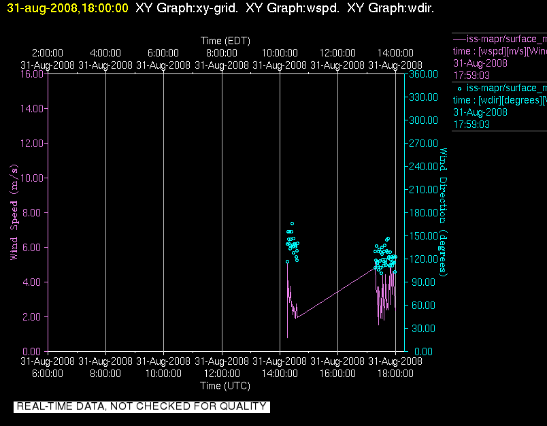Click the 12.00 wind speed tick label
The height and width of the screenshot is (426, 547).
pos(32,144)
